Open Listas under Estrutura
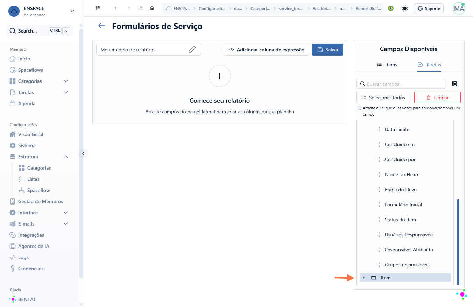Image resolution: width=473 pixels, height=307 pixels. coord(33,179)
